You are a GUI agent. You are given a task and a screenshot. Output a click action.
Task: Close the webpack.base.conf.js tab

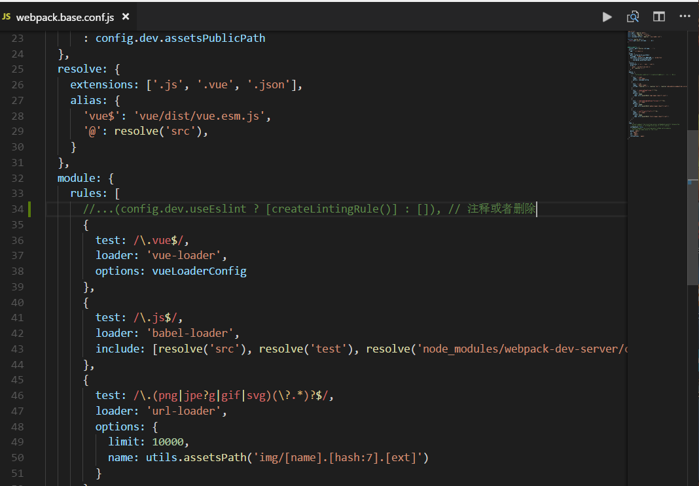click(x=125, y=16)
